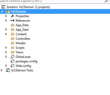Select the Models folder name

(x=20, y=43)
